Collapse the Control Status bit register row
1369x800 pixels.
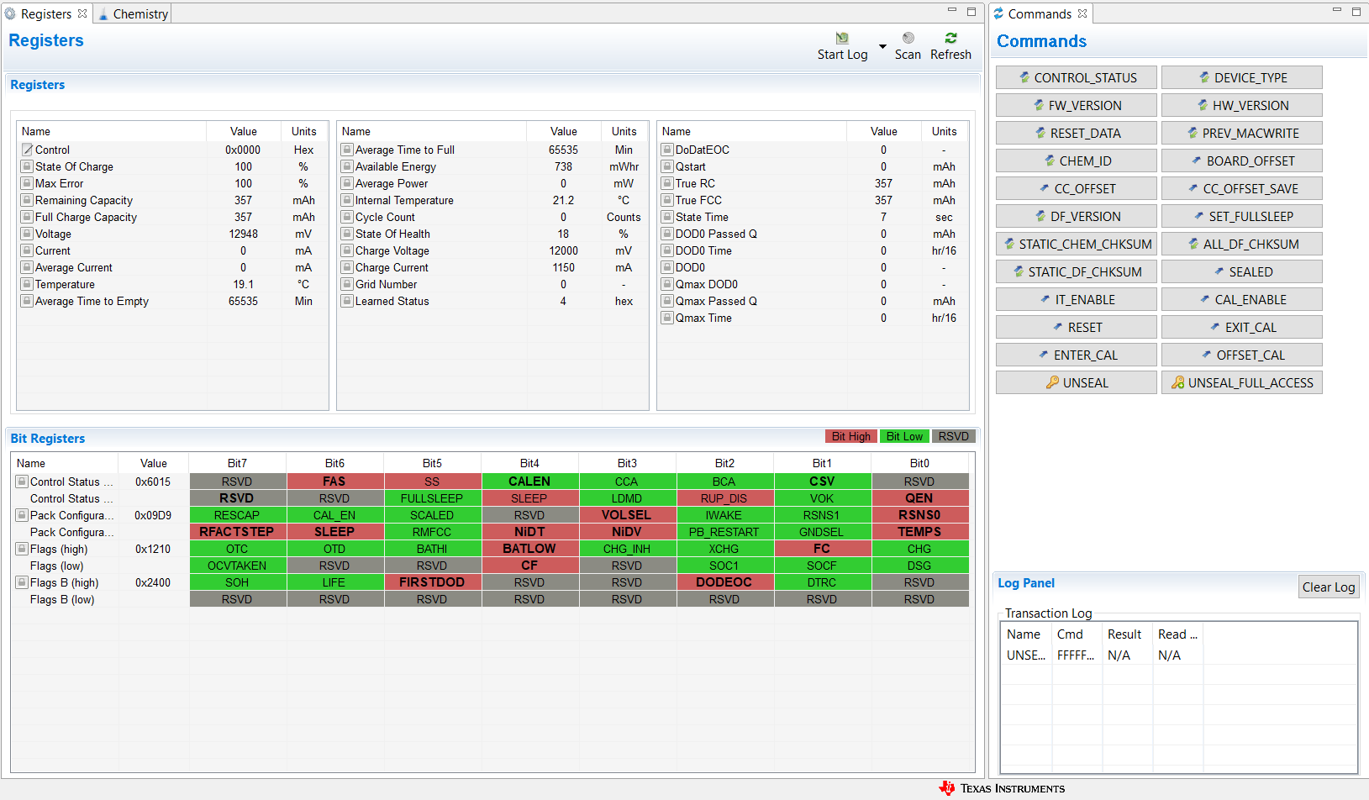click(22, 482)
